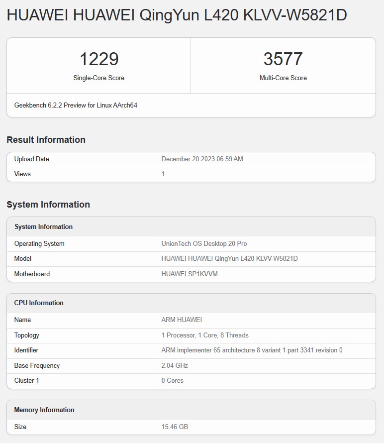384x443 pixels.
Task: Click the memory Size value 15.46 GB
Action: click(175, 427)
